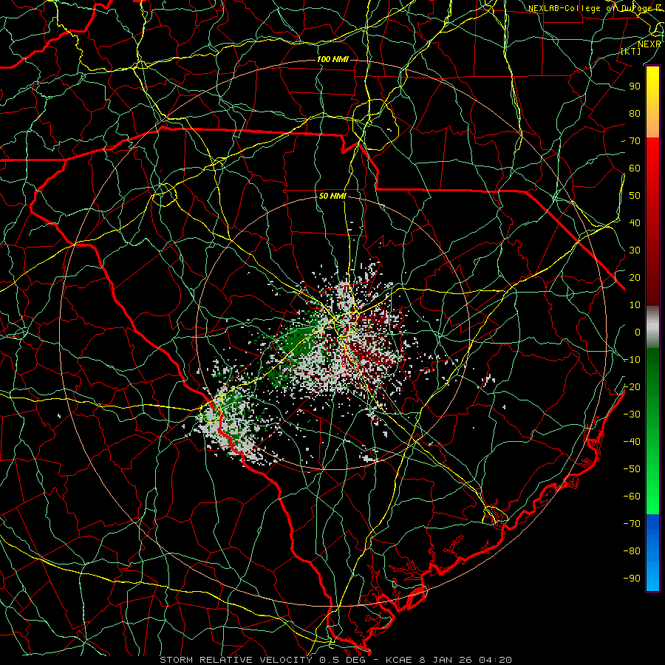Click the "04:20" timestamp in bottom caption
This screenshot has height=665, width=665.
495,660
